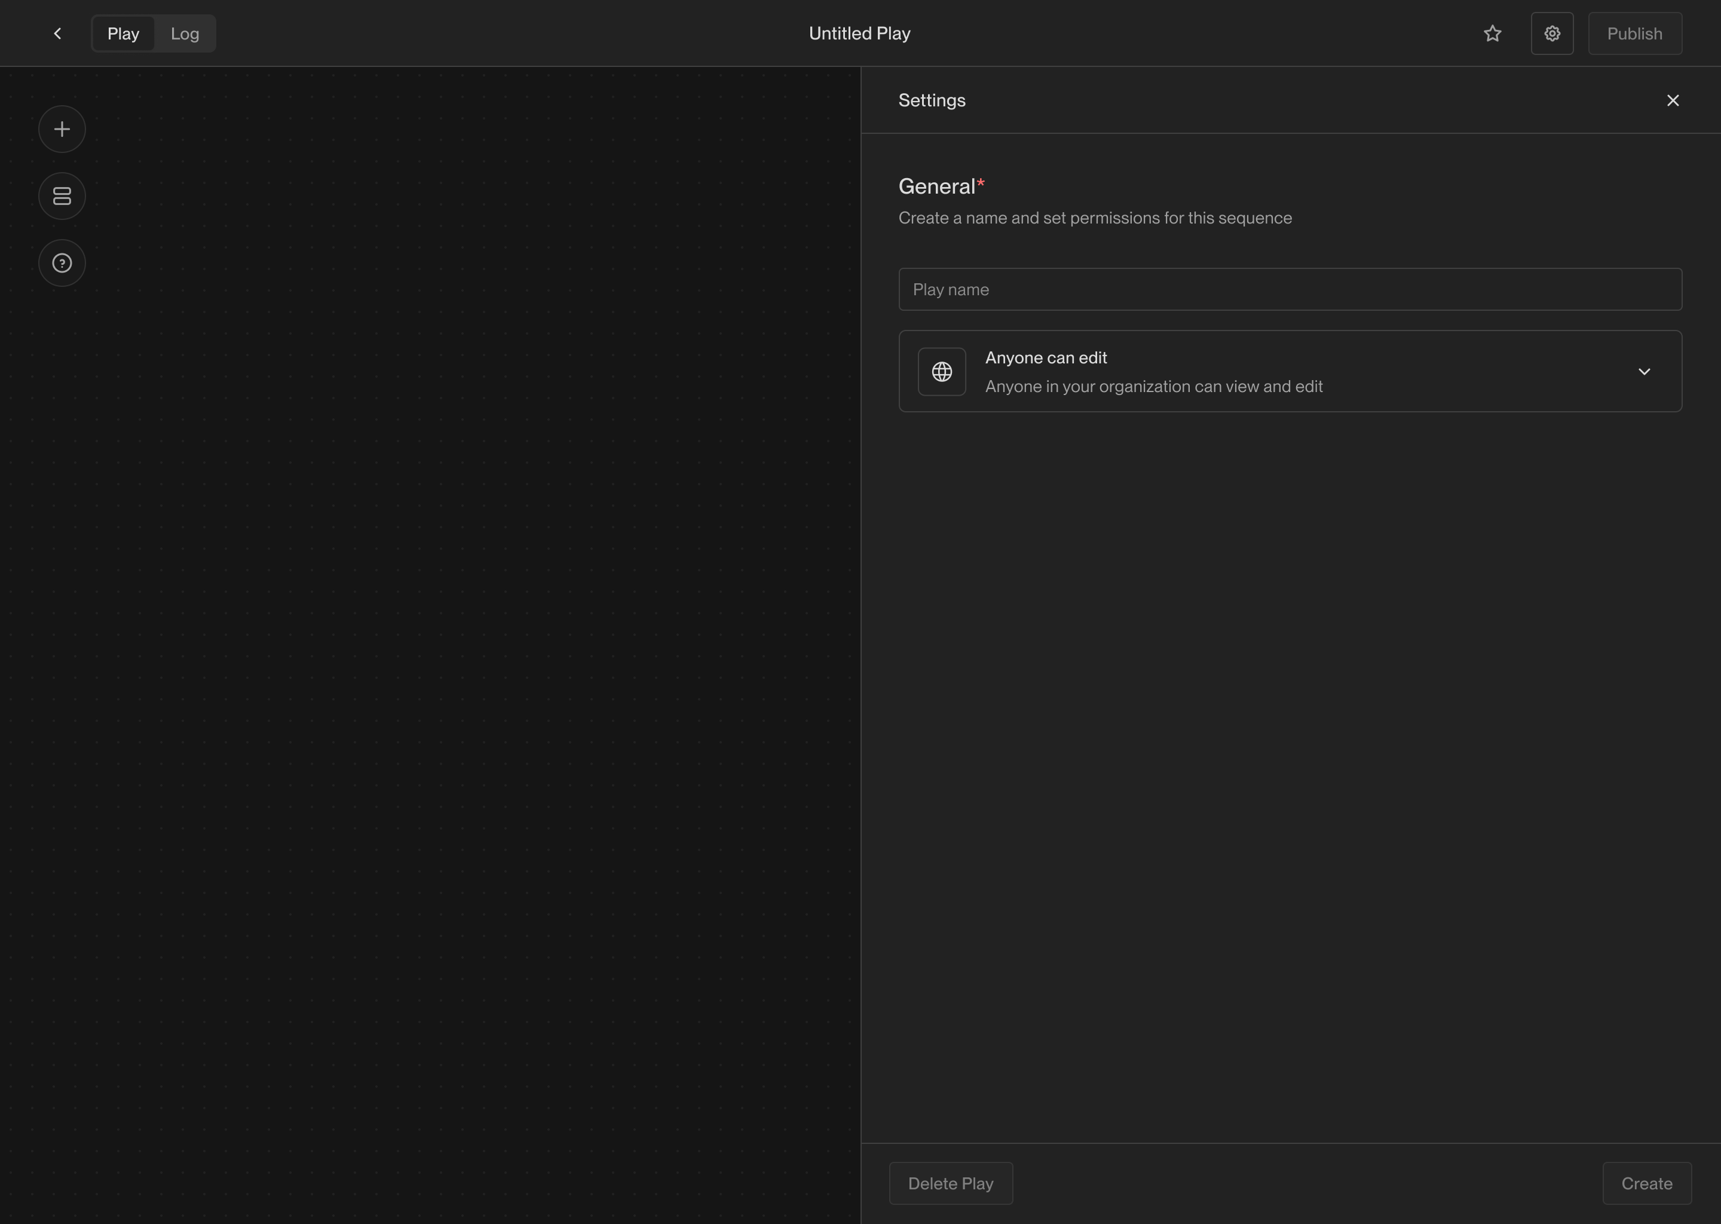The height and width of the screenshot is (1224, 1721).
Task: Open the help question mark icon
Action: pos(62,263)
